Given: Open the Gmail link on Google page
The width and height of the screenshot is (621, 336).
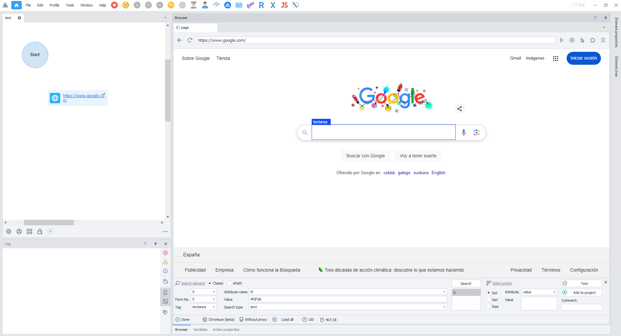Looking at the screenshot, I should pyautogui.click(x=516, y=58).
